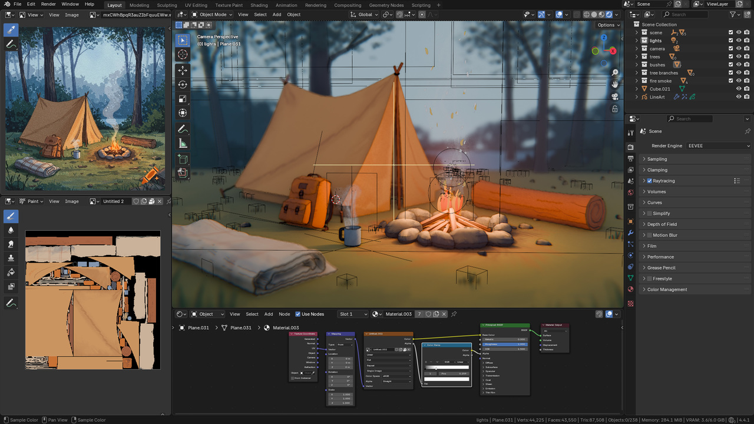This screenshot has width=754, height=424.
Task: Select the Move tool in viewport toolbar
Action: [183, 70]
